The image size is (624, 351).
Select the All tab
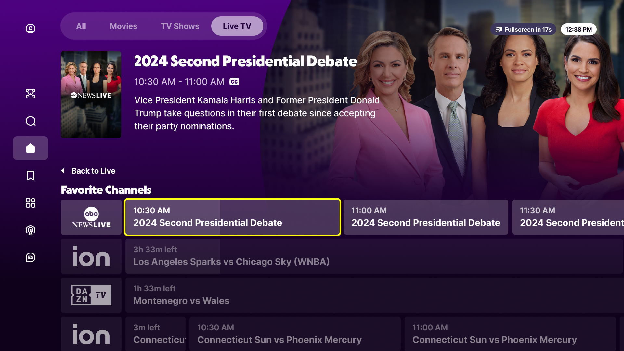[81, 26]
